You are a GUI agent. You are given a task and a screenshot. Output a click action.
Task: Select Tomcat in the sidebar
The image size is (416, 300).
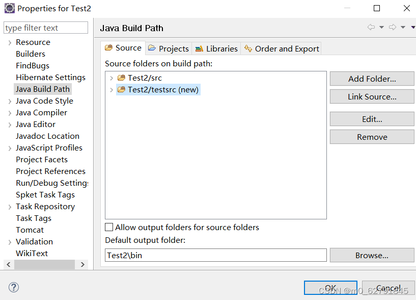click(30, 230)
